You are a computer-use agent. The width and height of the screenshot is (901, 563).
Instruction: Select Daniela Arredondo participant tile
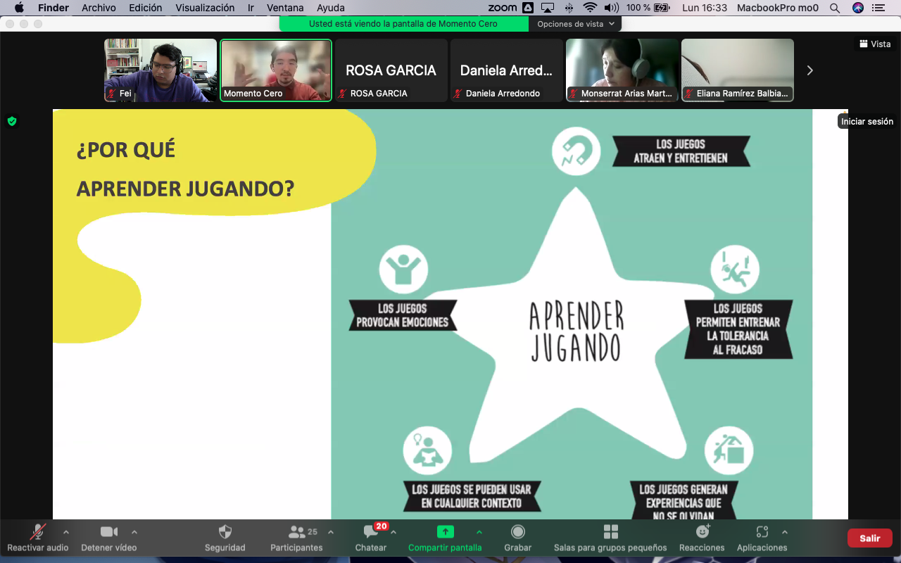[507, 70]
